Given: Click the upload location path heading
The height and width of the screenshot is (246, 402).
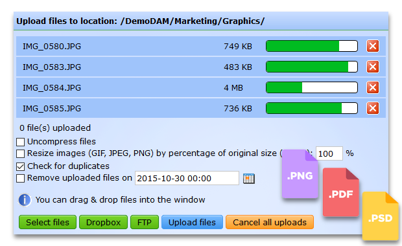Looking at the screenshot, I should 140,21.
